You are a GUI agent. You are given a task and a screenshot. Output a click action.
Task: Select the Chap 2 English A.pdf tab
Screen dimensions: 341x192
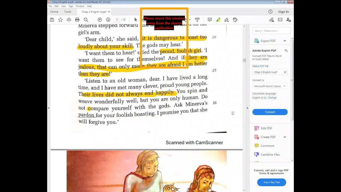(94, 12)
